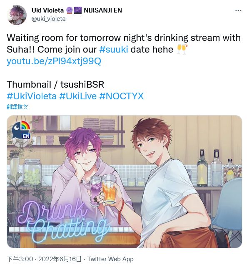
Task: Open the #UkiVioleta hashtag
Action: click(x=32, y=96)
